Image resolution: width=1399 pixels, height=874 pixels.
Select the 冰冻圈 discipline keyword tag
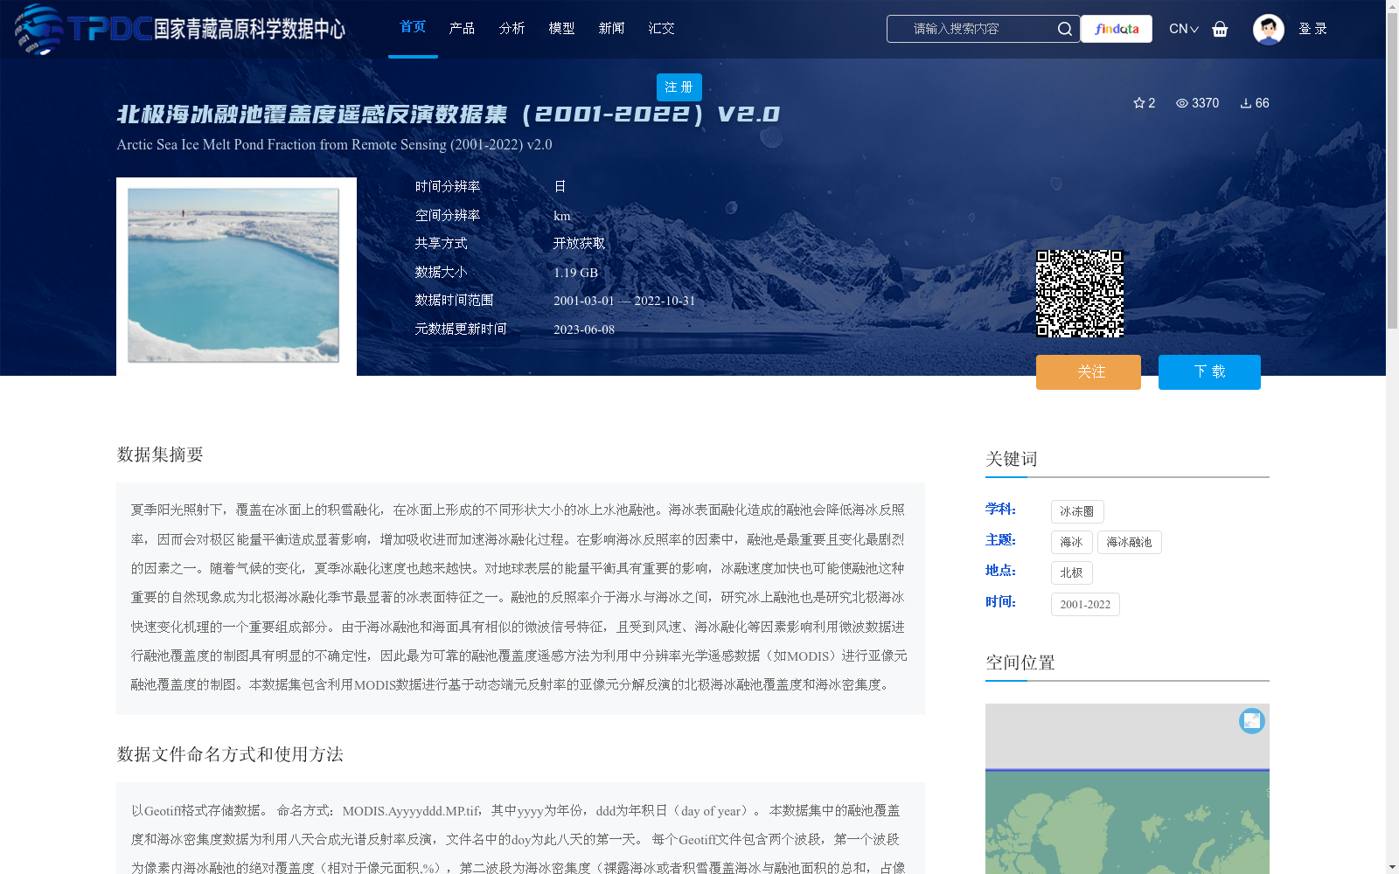(x=1077, y=511)
